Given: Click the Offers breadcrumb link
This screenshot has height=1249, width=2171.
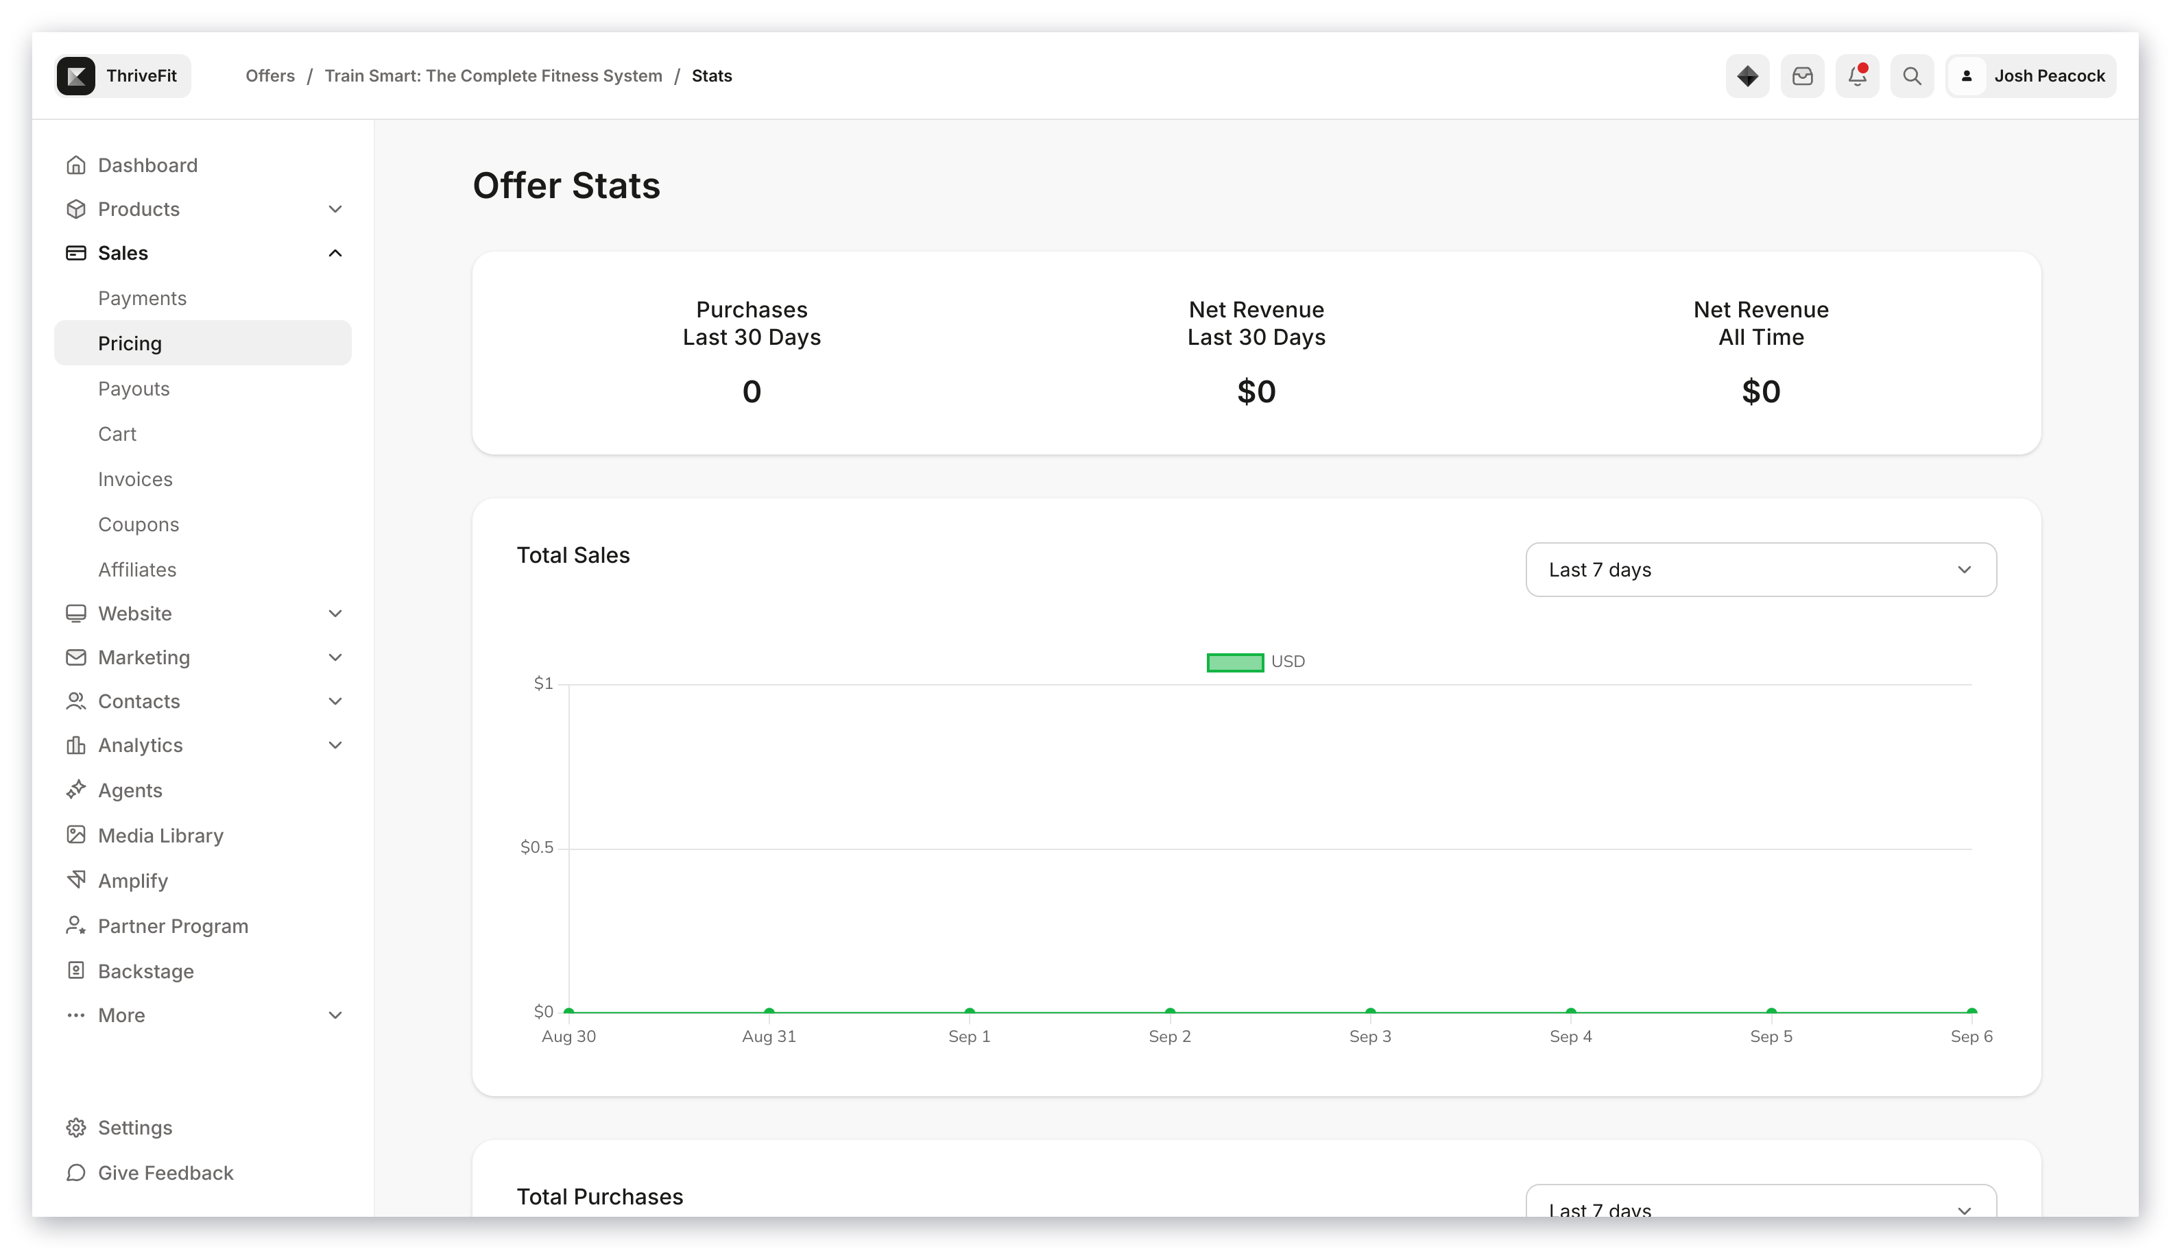Looking at the screenshot, I should pos(269,75).
